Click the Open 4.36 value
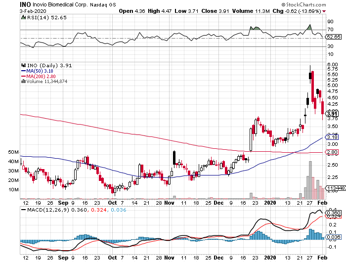346x262 pixels. pos(132,11)
